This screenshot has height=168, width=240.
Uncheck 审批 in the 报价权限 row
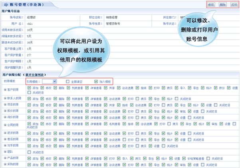[x=177, y=111]
